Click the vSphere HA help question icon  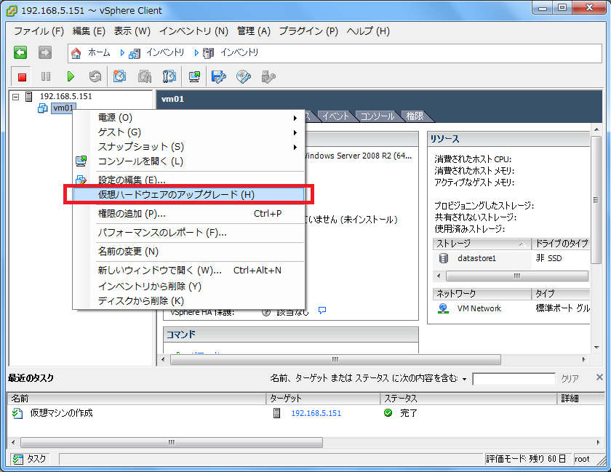coord(266,312)
